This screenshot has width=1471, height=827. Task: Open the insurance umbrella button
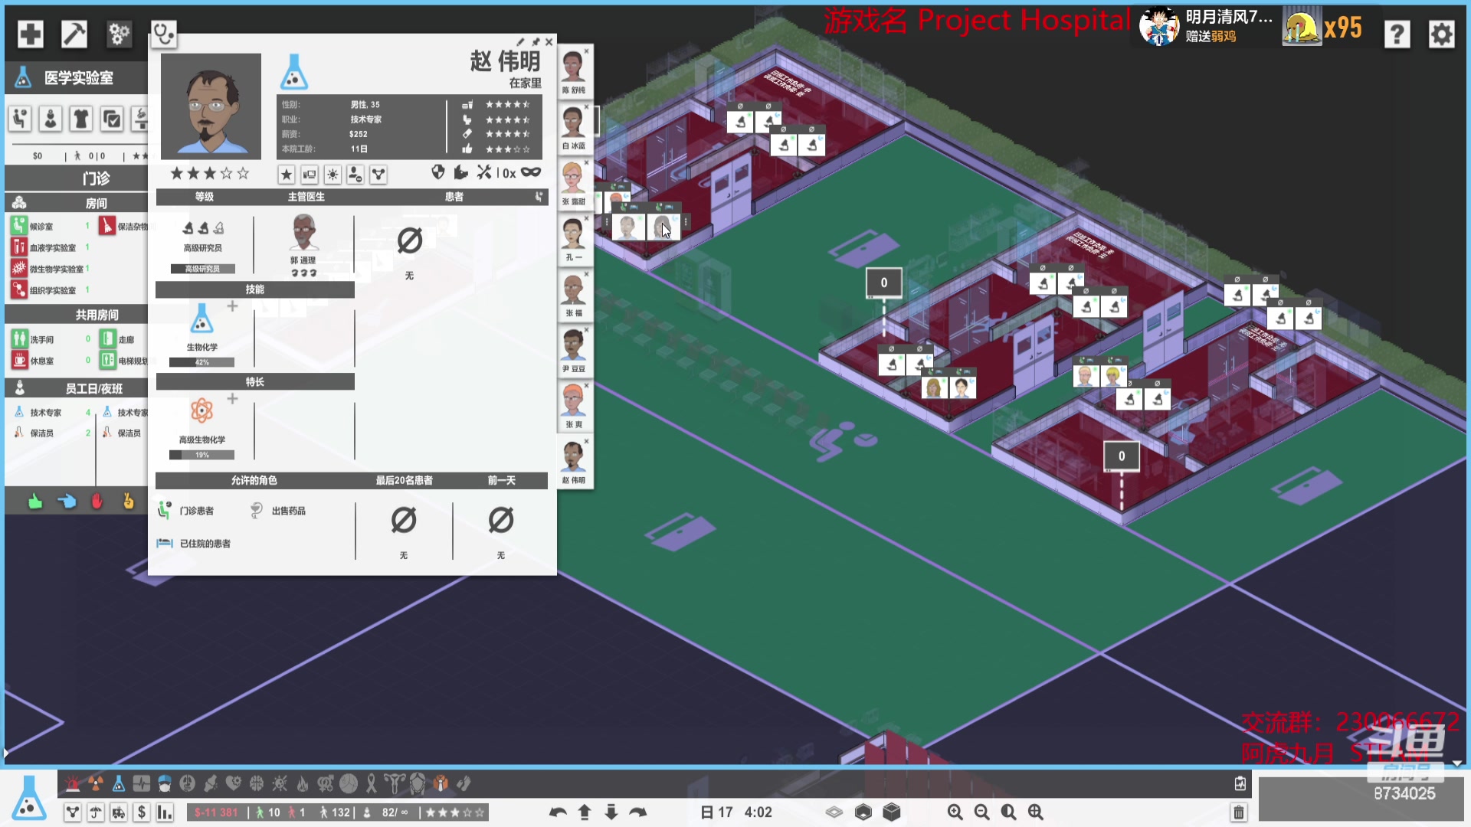96,812
